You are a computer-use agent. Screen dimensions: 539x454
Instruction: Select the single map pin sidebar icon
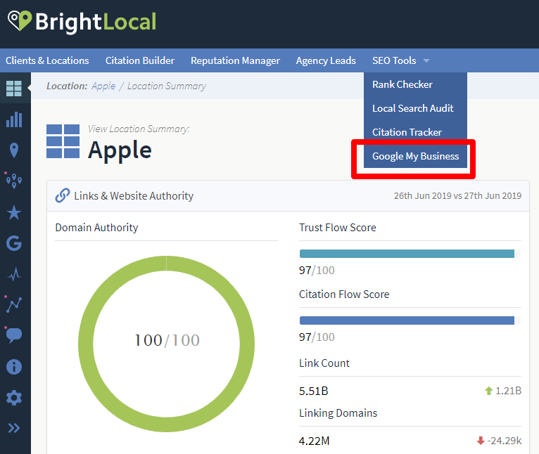tap(14, 150)
